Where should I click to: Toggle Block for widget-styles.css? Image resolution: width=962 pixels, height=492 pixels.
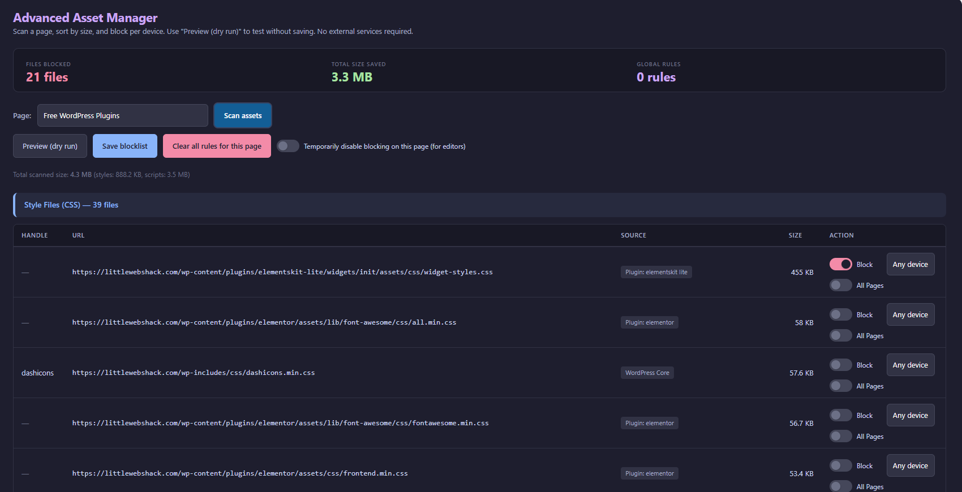coord(840,264)
